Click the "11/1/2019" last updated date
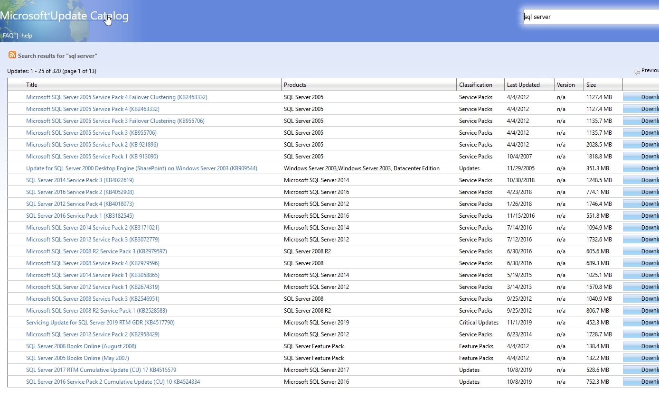 (519, 323)
